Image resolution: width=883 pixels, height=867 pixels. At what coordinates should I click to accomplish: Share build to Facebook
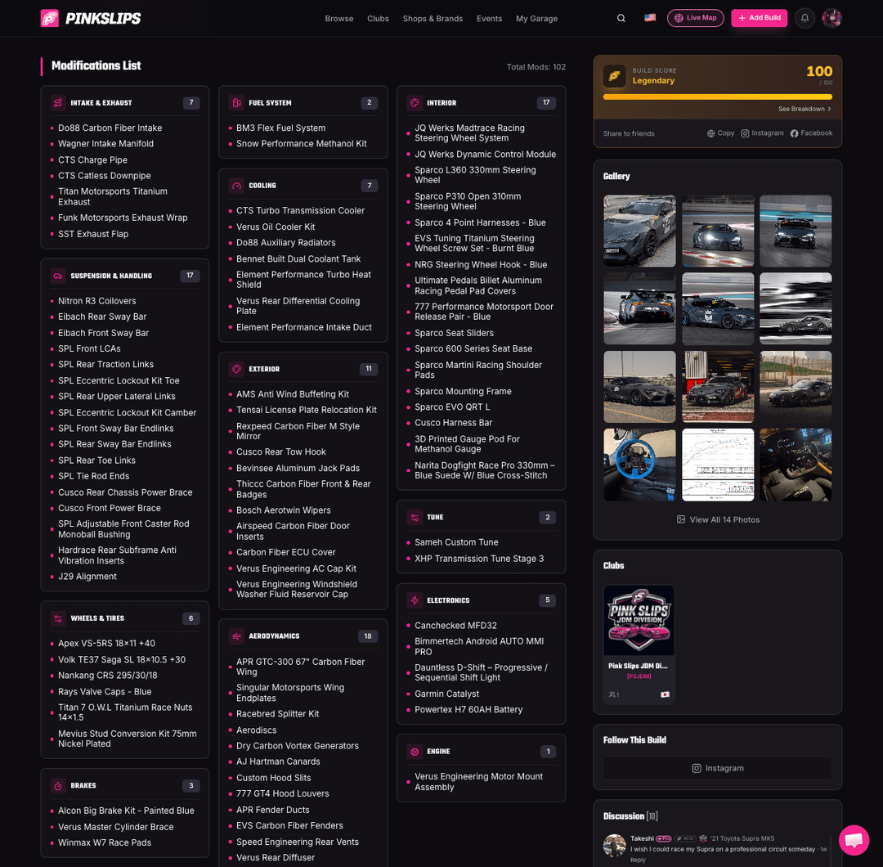tap(811, 133)
